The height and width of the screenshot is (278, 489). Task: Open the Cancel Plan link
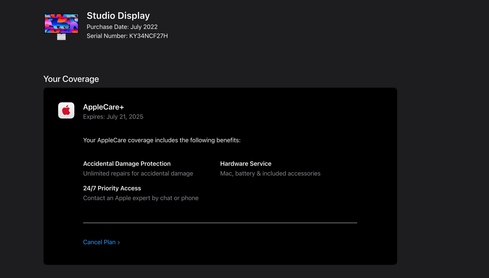[x=99, y=242]
